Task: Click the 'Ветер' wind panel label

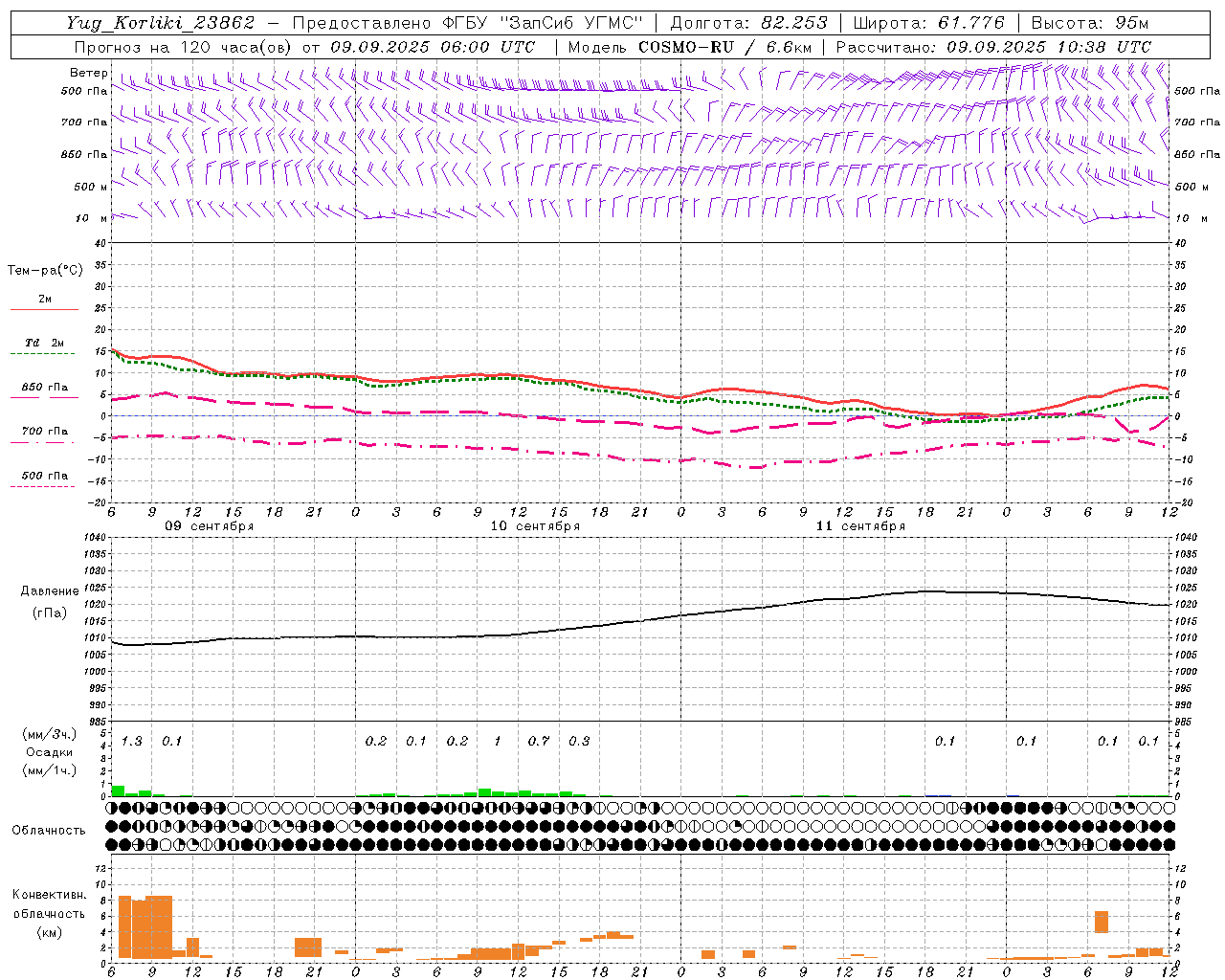Action: [x=88, y=73]
